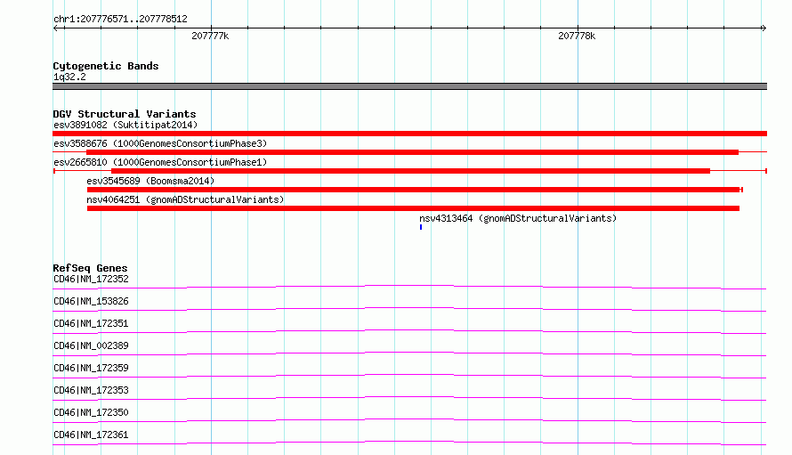Click the chr1:207776571..207778512 coordinate label
792x455 pixels.
coord(120,19)
